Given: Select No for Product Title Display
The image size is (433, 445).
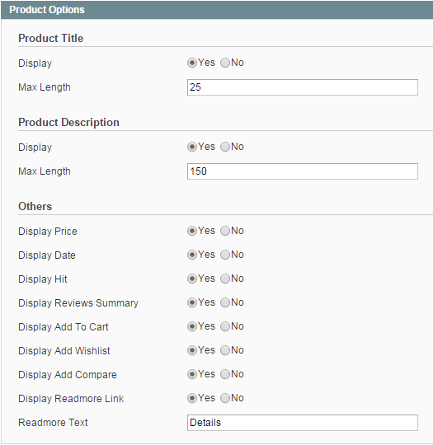Looking at the screenshot, I should (x=224, y=63).
